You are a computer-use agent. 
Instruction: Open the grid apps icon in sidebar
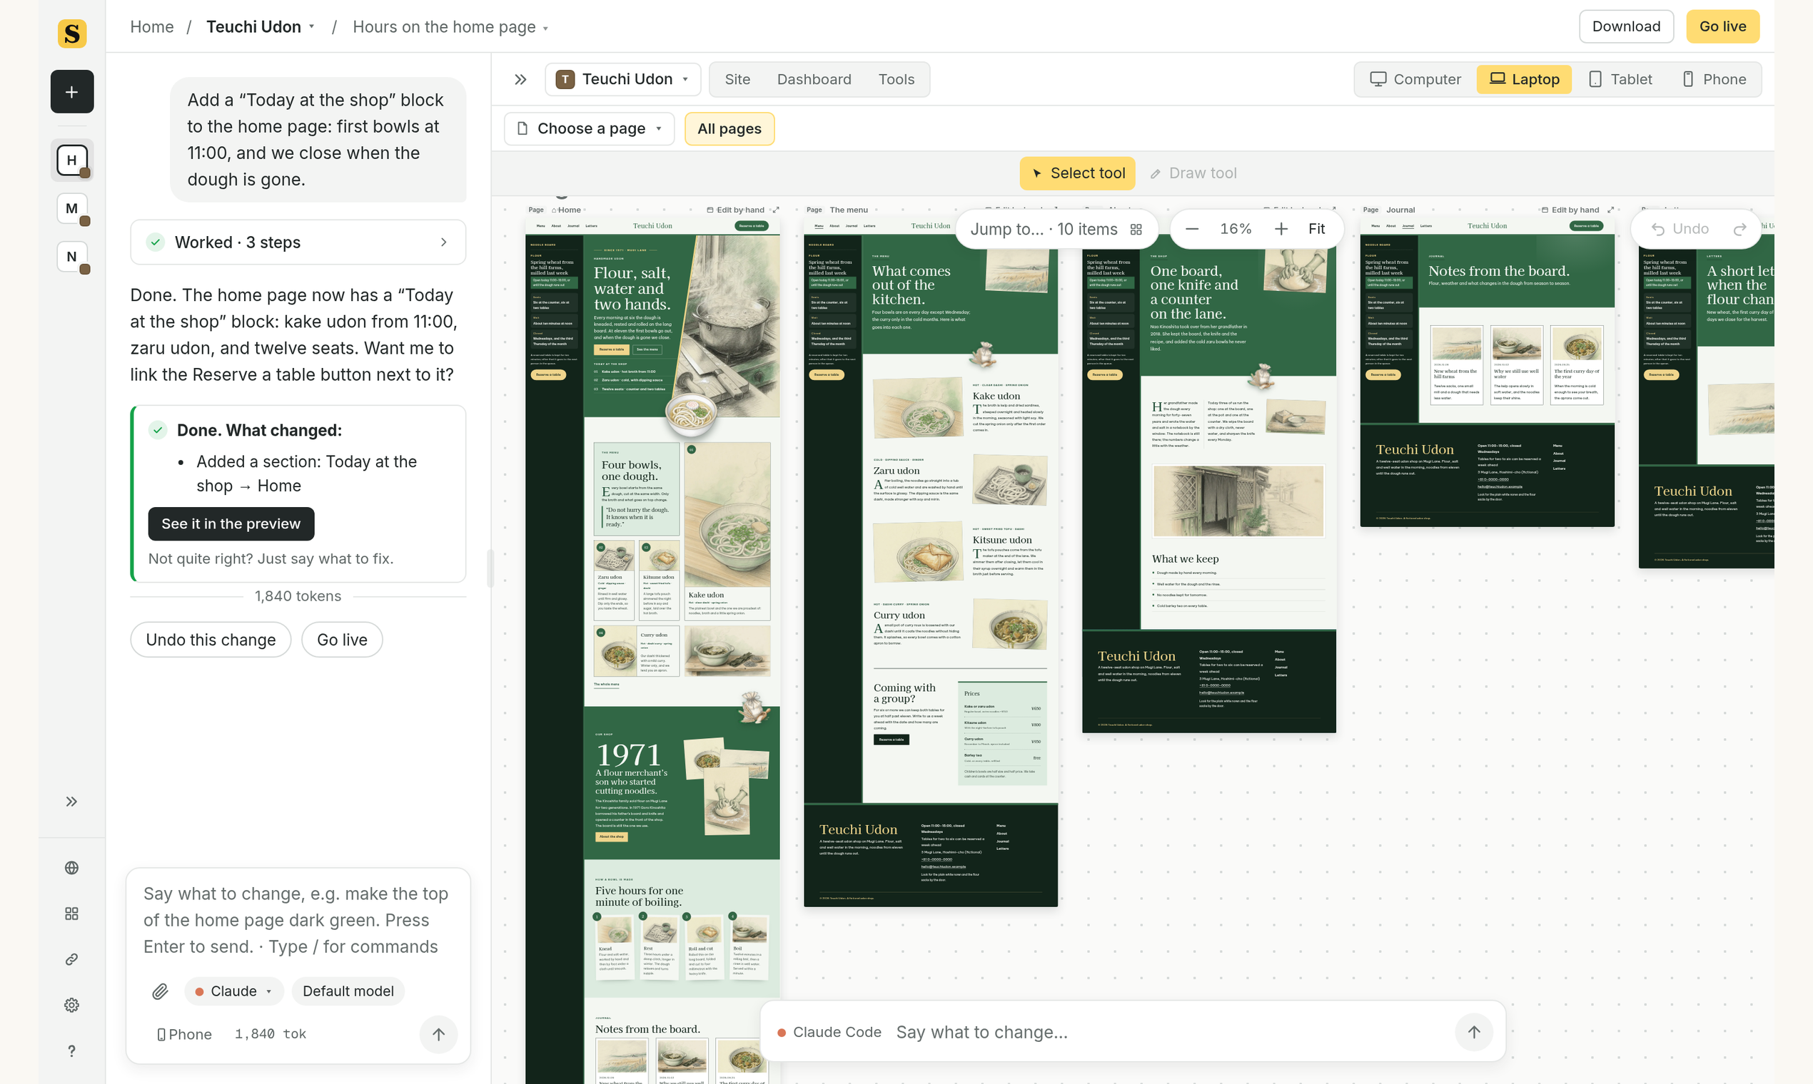[x=71, y=914]
